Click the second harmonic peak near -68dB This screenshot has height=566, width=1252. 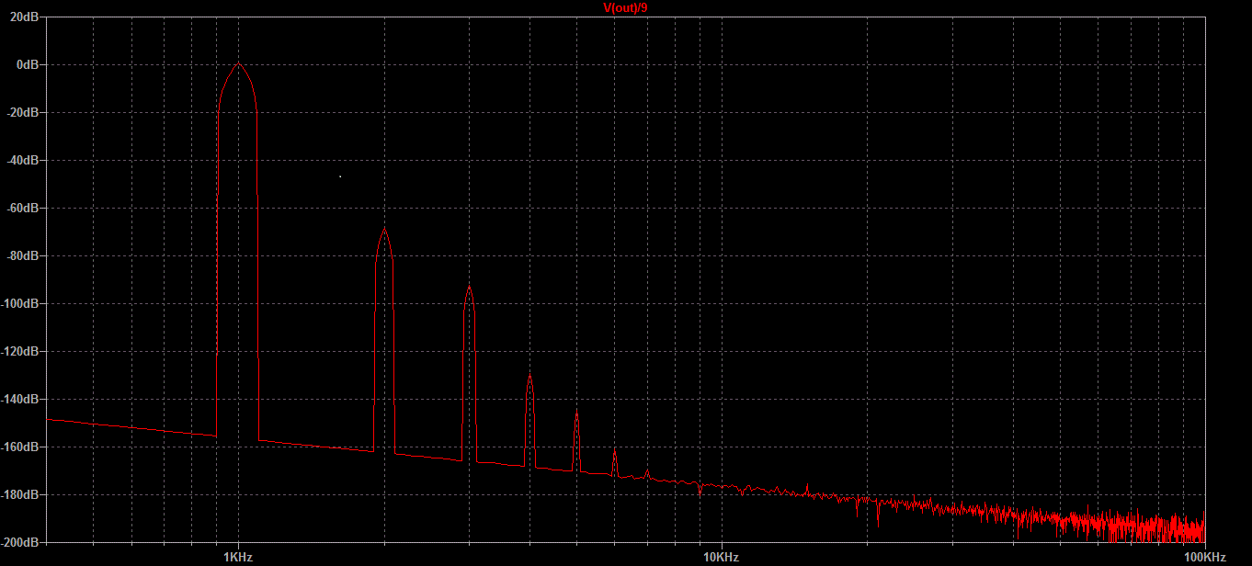[384, 230]
